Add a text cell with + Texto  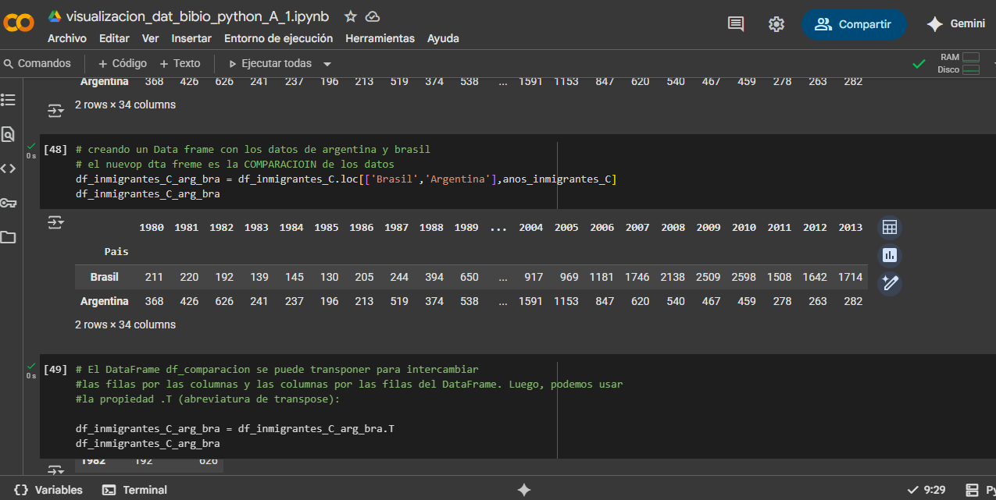coord(180,63)
